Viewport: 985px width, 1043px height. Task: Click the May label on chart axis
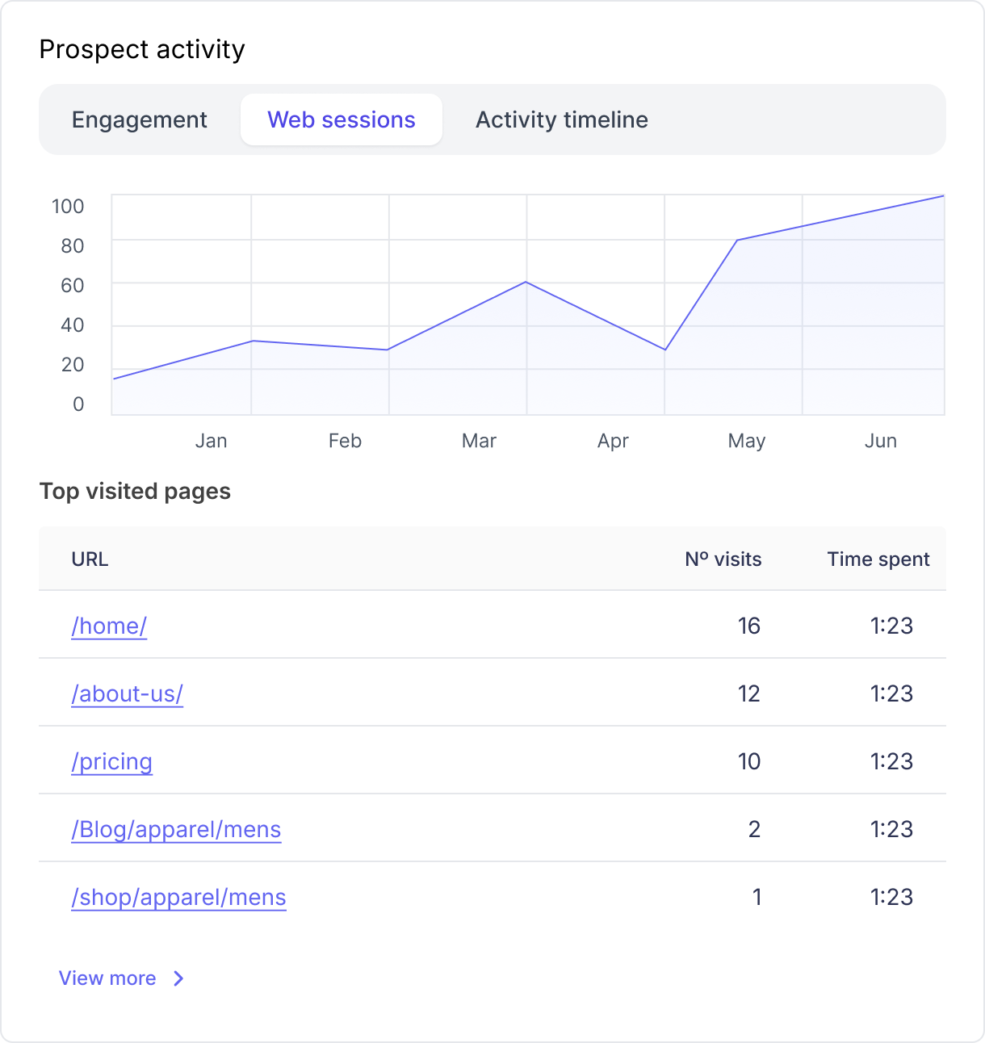(746, 441)
